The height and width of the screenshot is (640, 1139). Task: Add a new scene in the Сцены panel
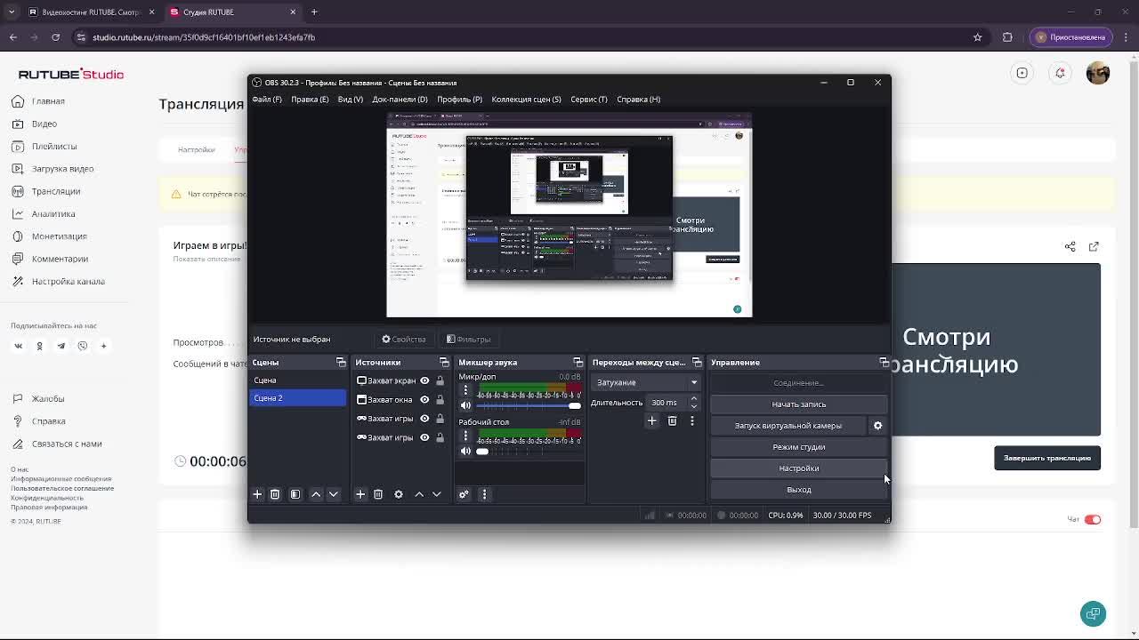click(x=257, y=494)
